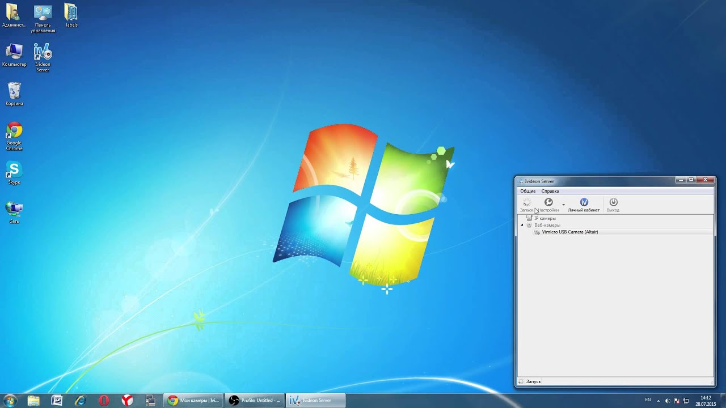Switch to the 'Profile: Untitled' taskbar window
The height and width of the screenshot is (408, 726).
tap(255, 400)
